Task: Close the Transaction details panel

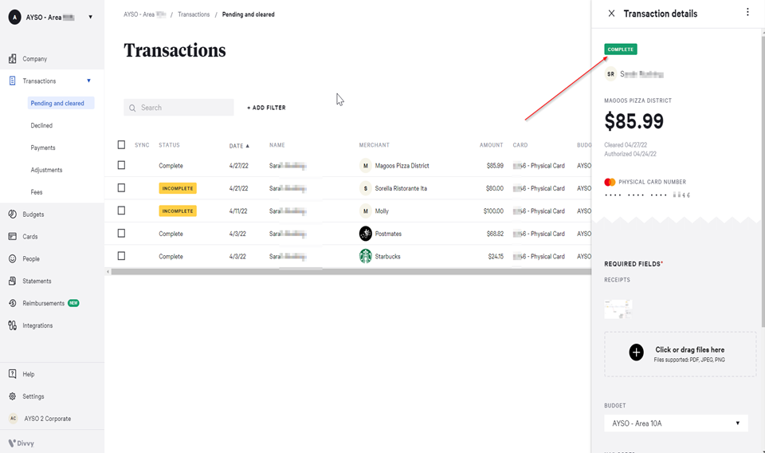Action: [611, 14]
